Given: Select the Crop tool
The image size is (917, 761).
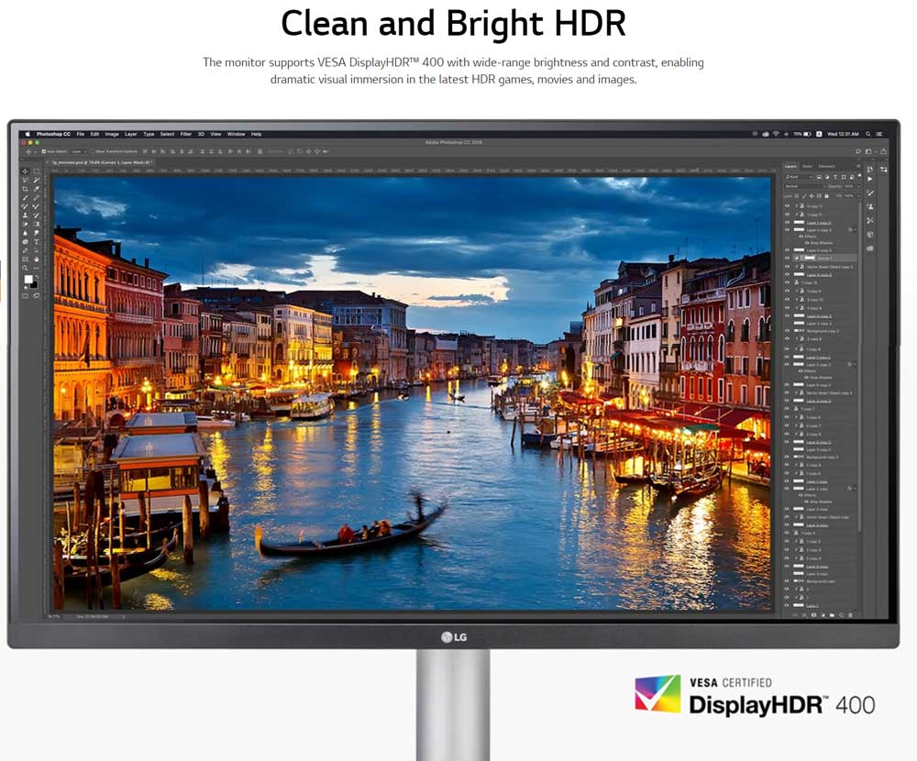Looking at the screenshot, I should (27, 189).
